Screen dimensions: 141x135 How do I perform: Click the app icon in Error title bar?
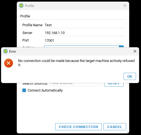coord(6,51)
